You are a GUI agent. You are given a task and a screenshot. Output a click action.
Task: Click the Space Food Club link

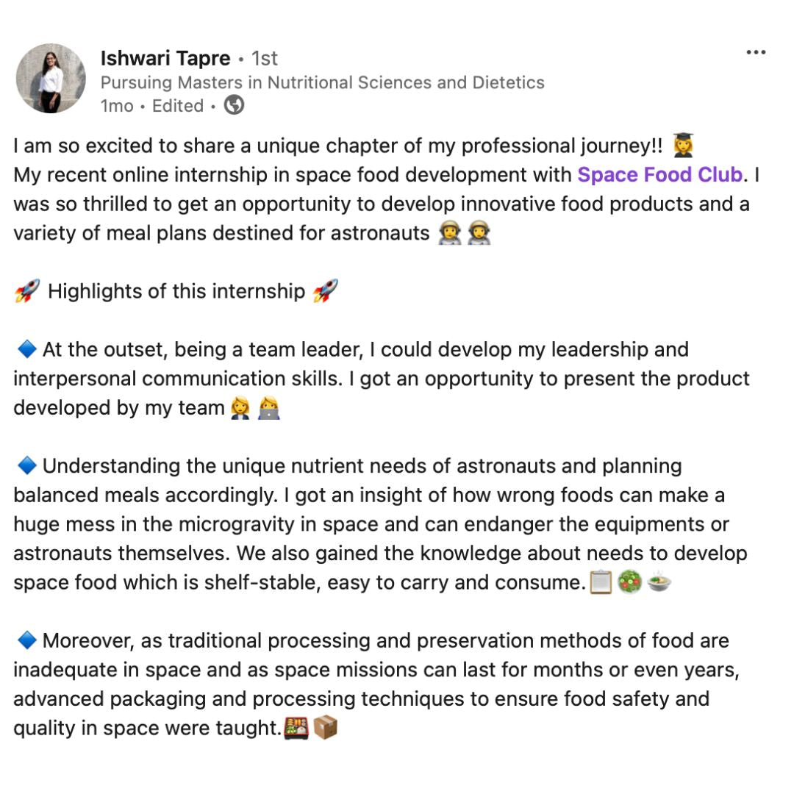click(x=659, y=175)
